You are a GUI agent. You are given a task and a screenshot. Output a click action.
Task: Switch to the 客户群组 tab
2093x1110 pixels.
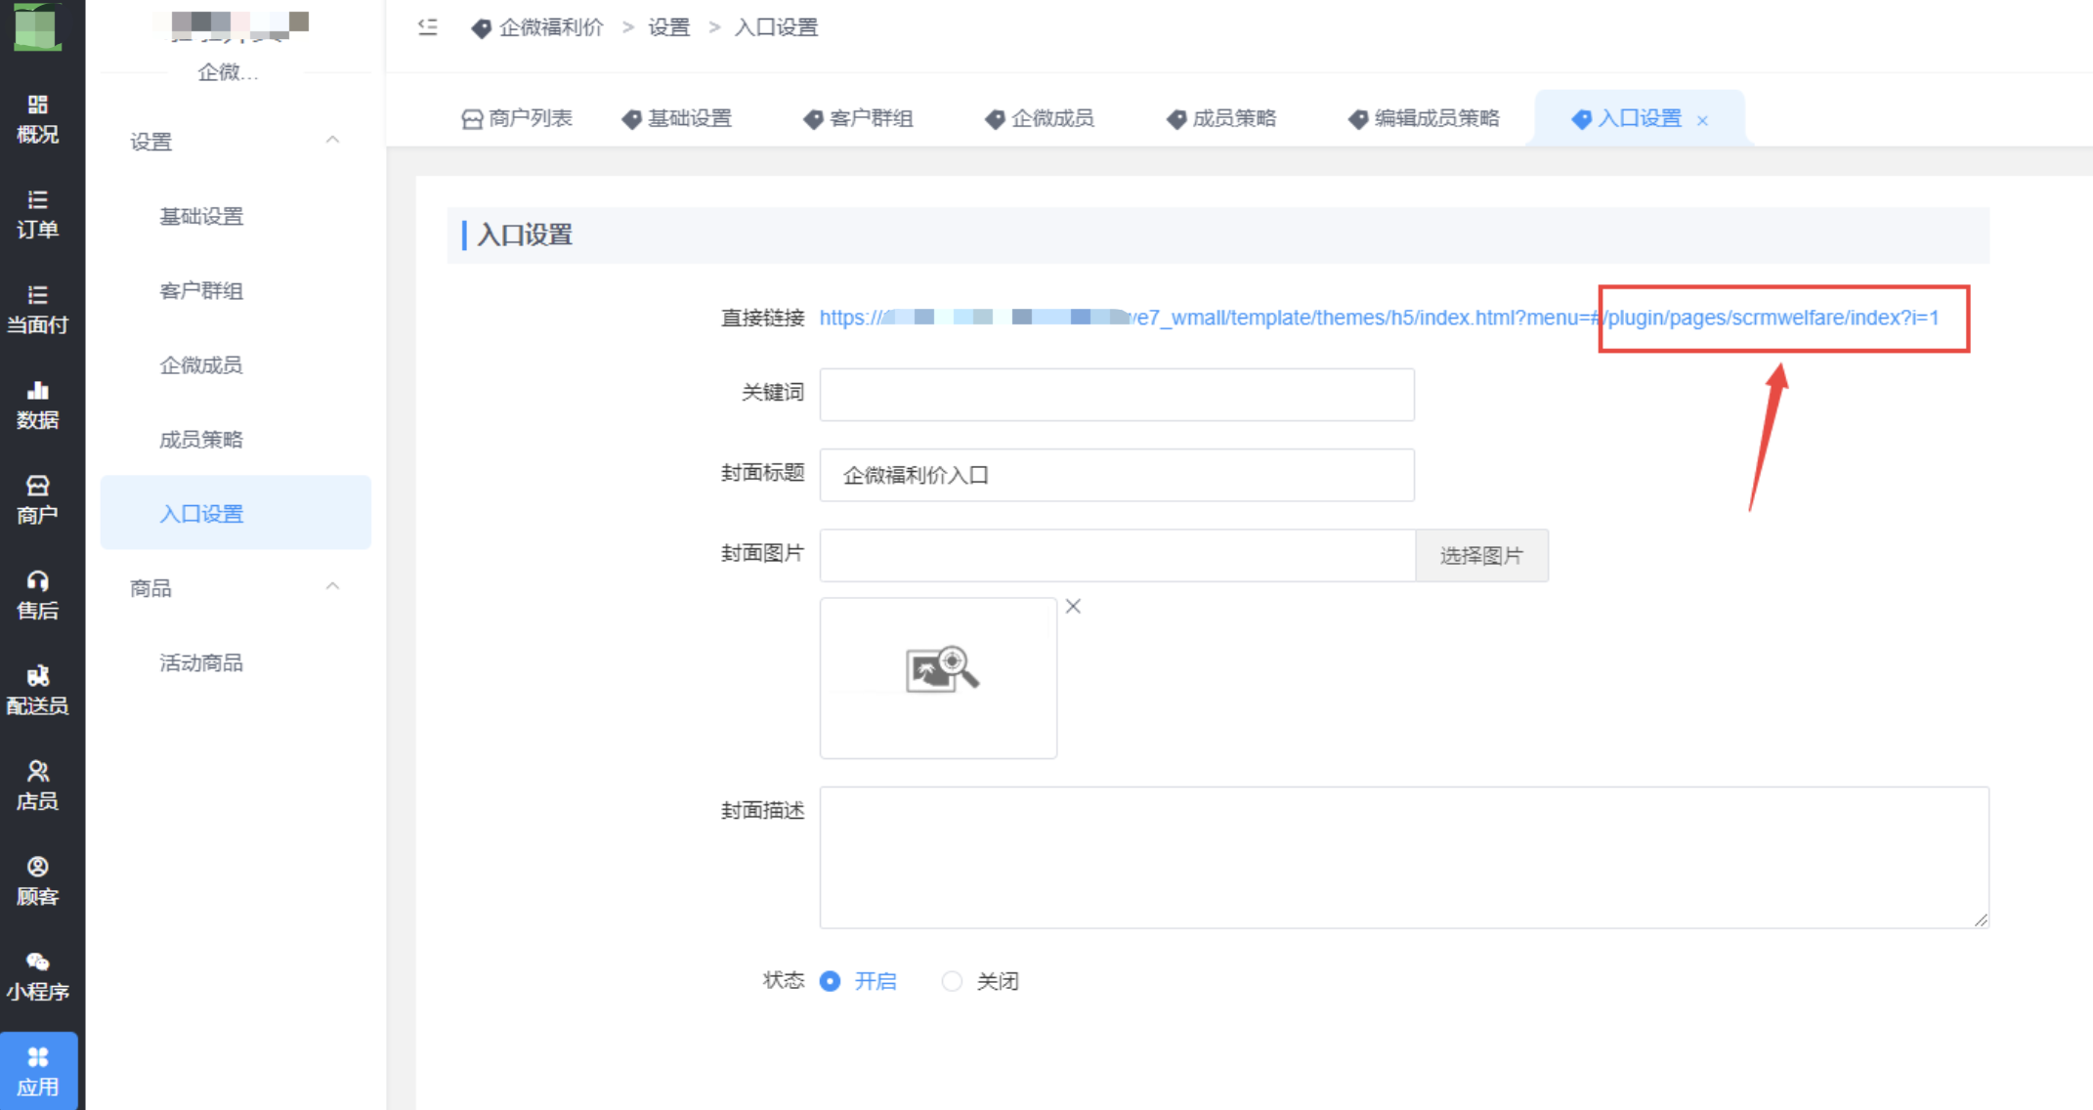(858, 118)
